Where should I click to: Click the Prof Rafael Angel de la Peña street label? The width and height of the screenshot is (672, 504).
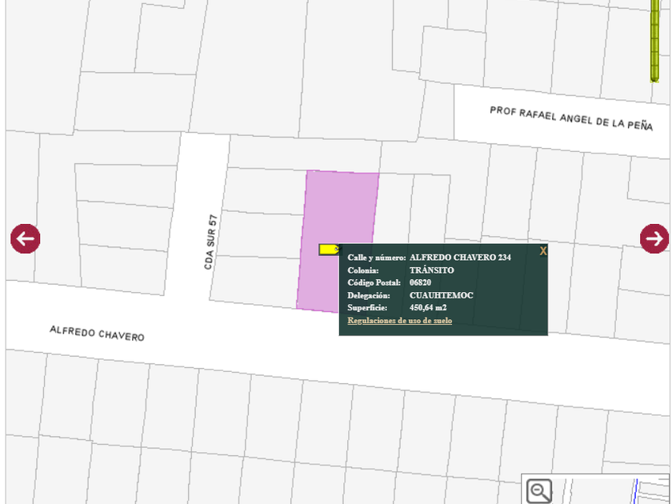pyautogui.click(x=571, y=118)
